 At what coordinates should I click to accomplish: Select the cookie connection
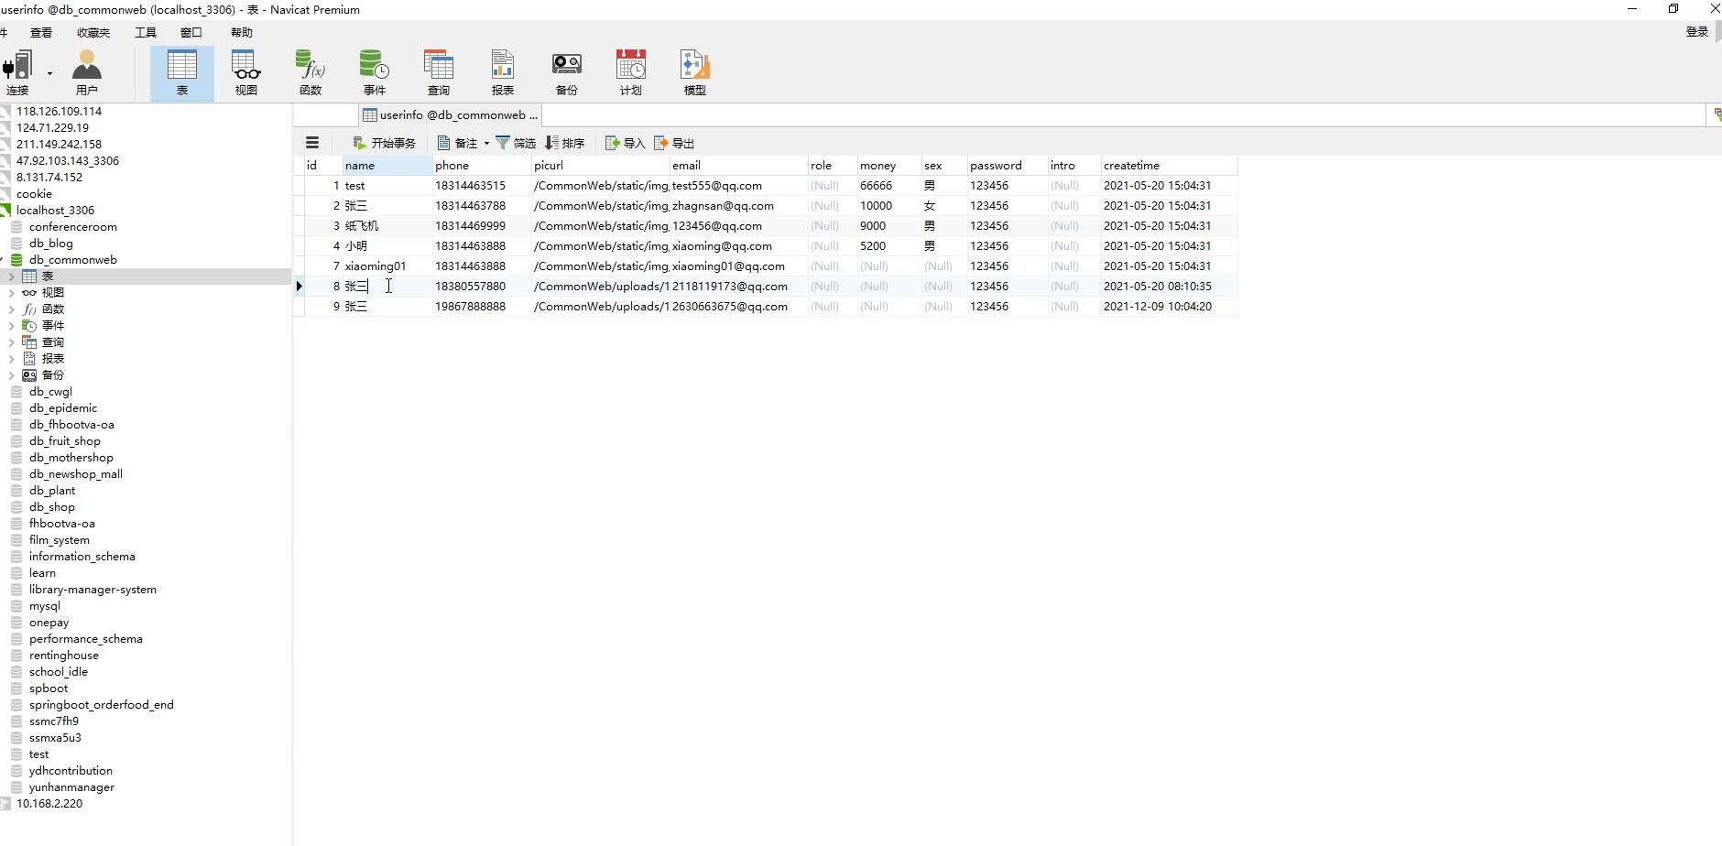(x=34, y=194)
